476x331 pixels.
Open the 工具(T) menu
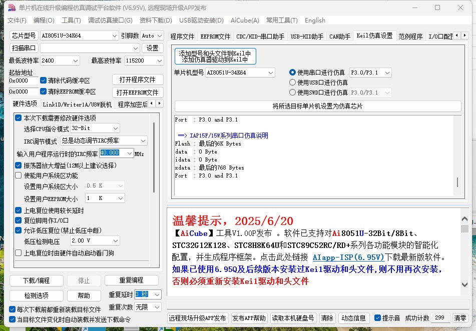click(x=71, y=20)
